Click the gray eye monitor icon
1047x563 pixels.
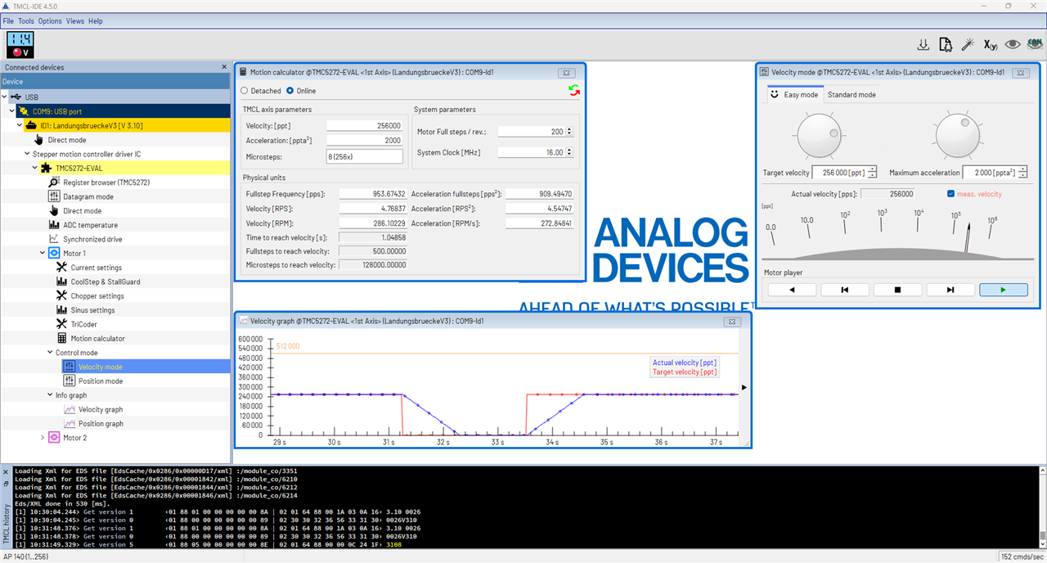[x=1013, y=45]
